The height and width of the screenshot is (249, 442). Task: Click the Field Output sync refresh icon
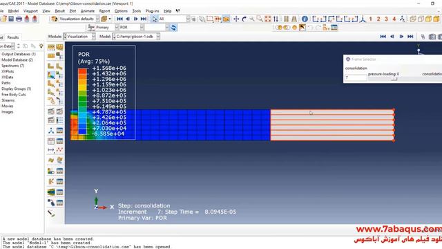(173, 28)
